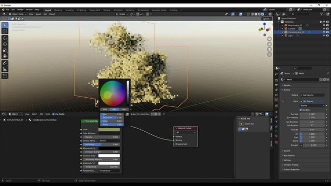Viewport: 331px width, 186px height.
Task: Open the World properties tab icon
Action: click(276, 100)
